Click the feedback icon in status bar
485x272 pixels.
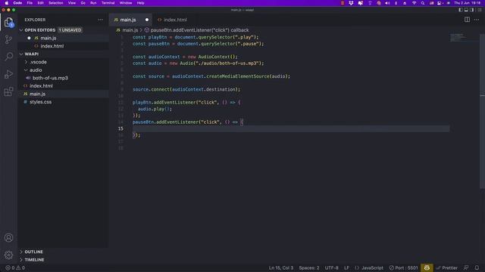point(466,268)
